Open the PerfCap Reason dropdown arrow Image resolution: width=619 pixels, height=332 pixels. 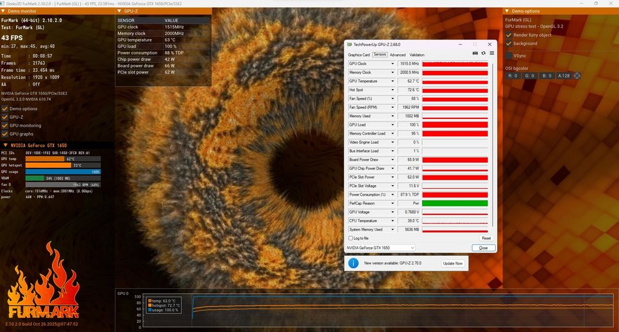392,203
